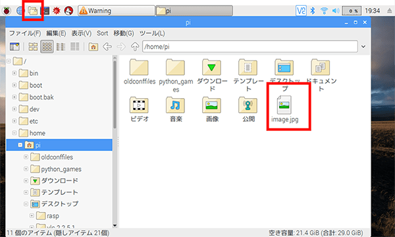Select テンプレート in the tree
The width and height of the screenshot is (395, 237).
54,192
